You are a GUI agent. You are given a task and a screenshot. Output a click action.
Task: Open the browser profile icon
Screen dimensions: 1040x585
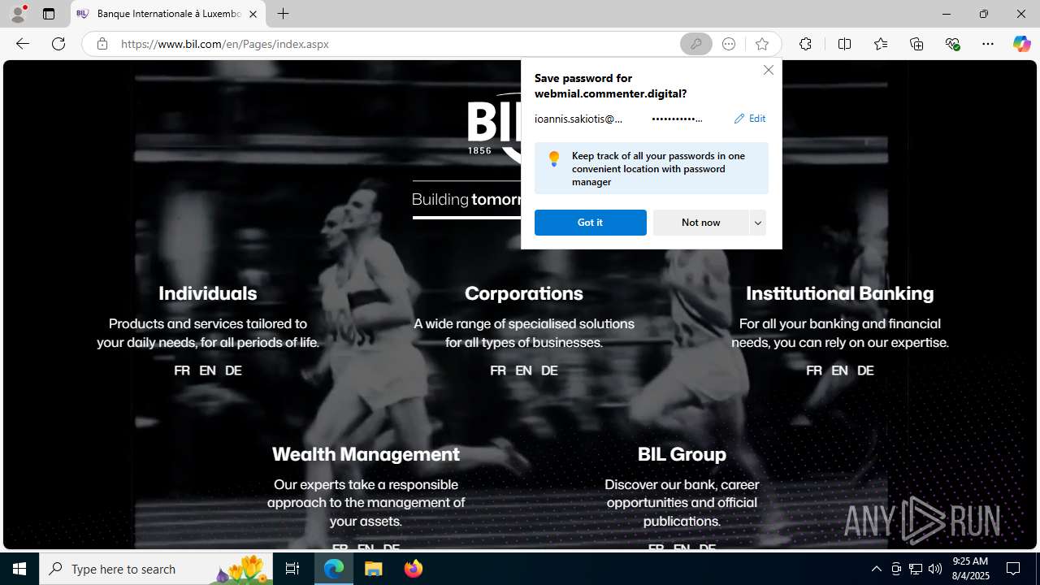pos(18,14)
